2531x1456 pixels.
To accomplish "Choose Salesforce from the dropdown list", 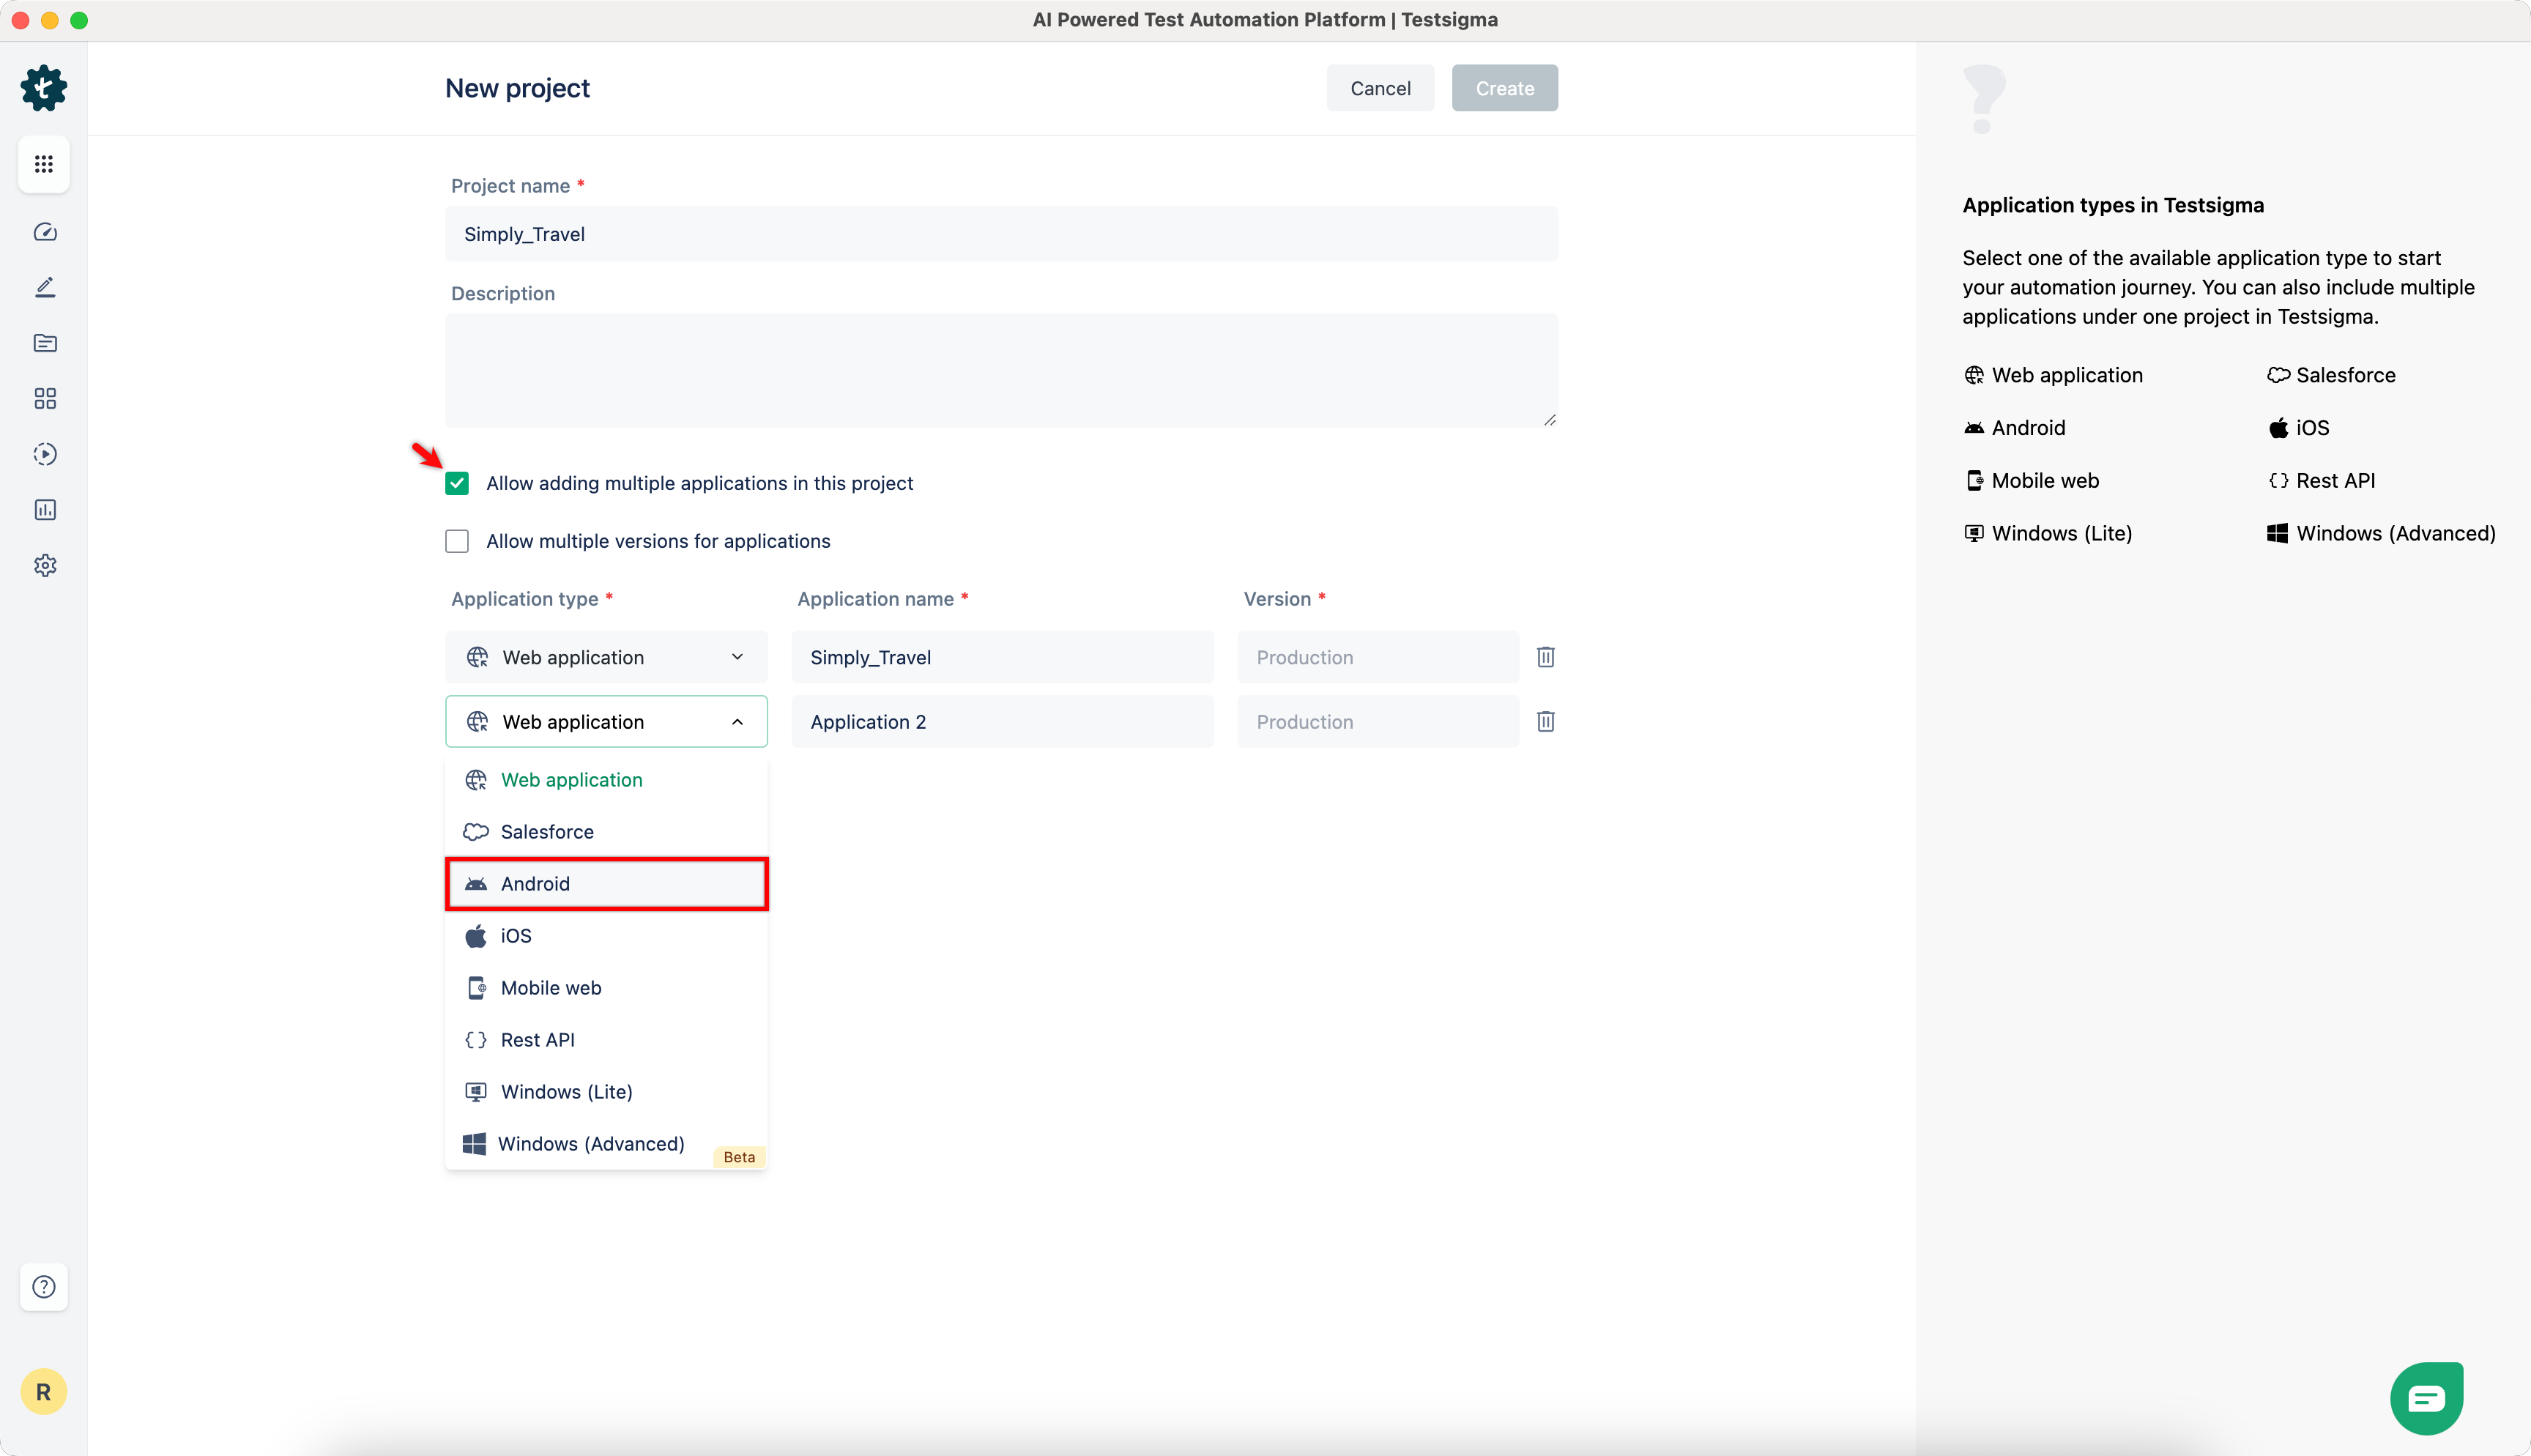I will pos(607,832).
